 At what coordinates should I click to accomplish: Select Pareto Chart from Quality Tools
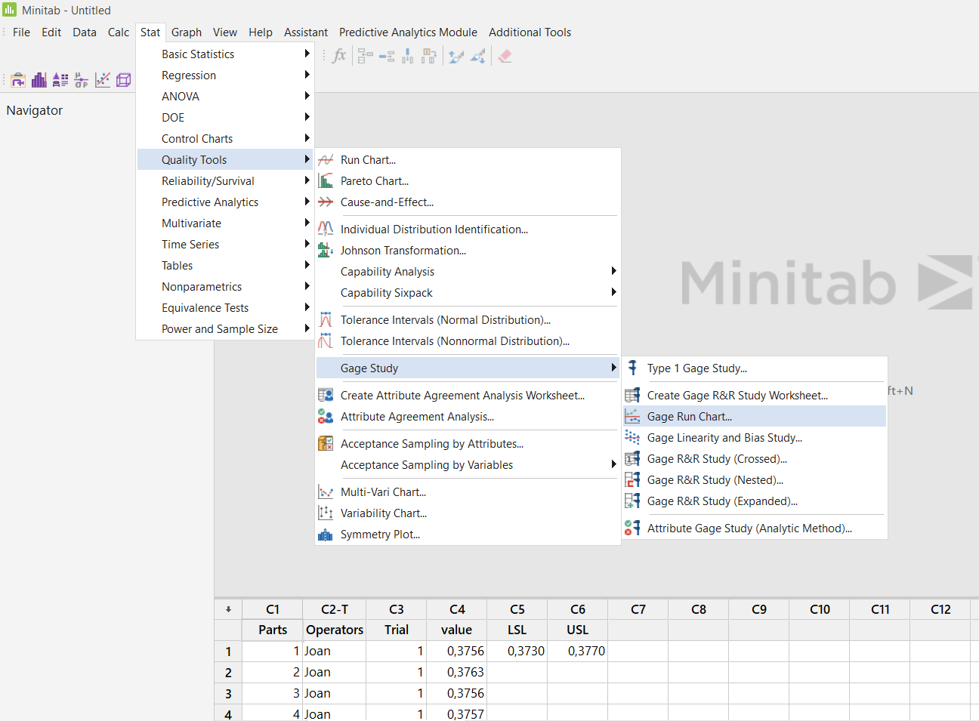[x=373, y=180]
